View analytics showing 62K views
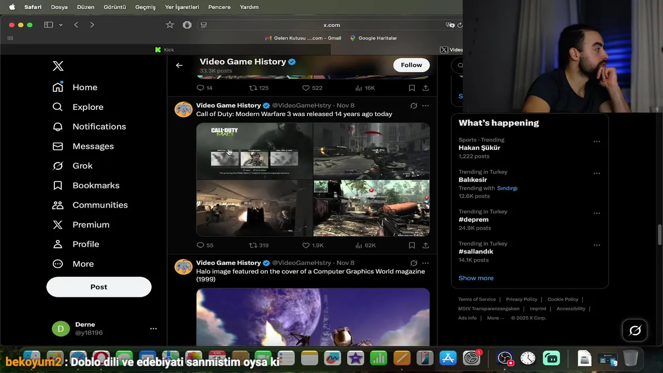The image size is (663, 373). (x=365, y=246)
